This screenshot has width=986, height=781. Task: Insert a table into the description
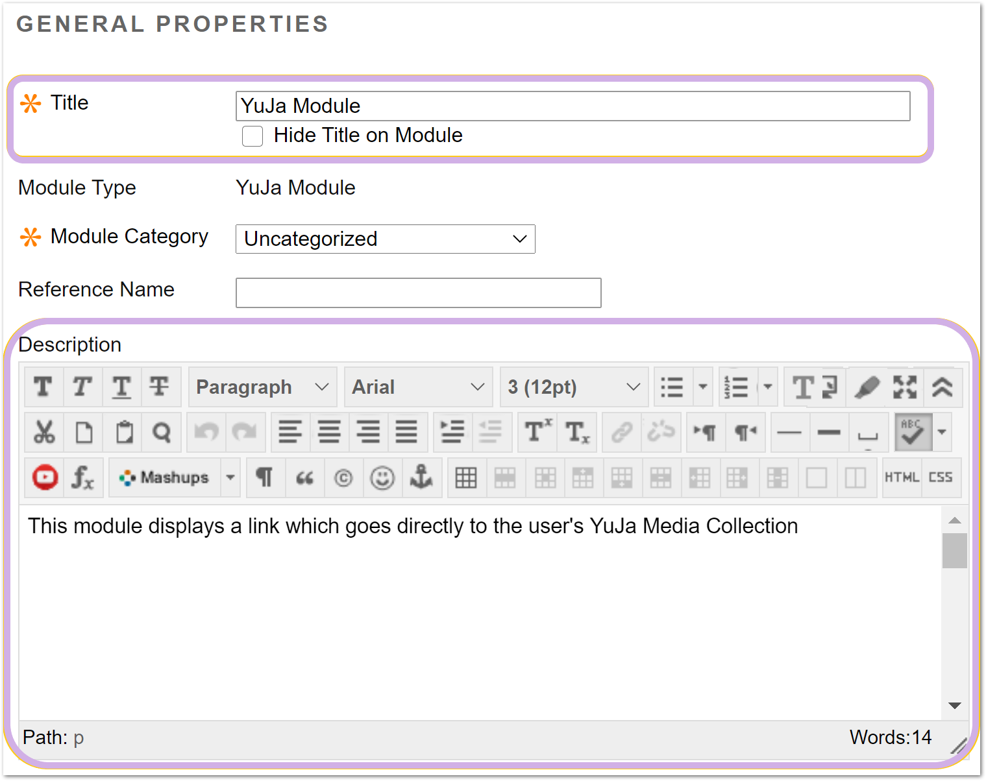(x=466, y=477)
